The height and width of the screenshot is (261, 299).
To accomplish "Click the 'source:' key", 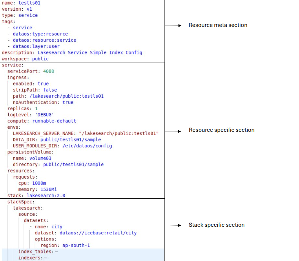I will (28, 214).
